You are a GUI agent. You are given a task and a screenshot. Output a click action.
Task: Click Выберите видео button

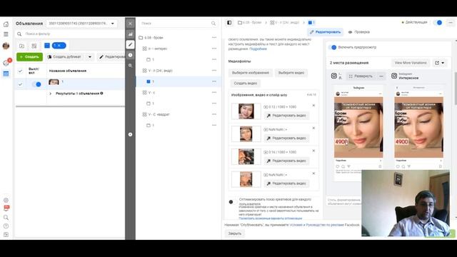click(x=291, y=73)
